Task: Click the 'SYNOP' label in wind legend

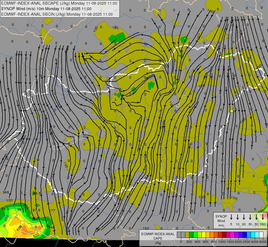Action: tap(221, 217)
